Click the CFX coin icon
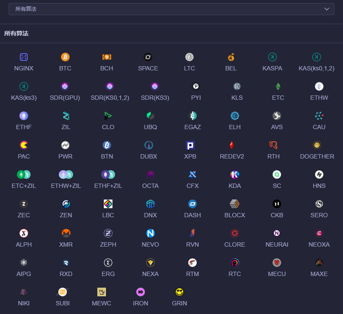The width and height of the screenshot is (343, 314). point(192,174)
